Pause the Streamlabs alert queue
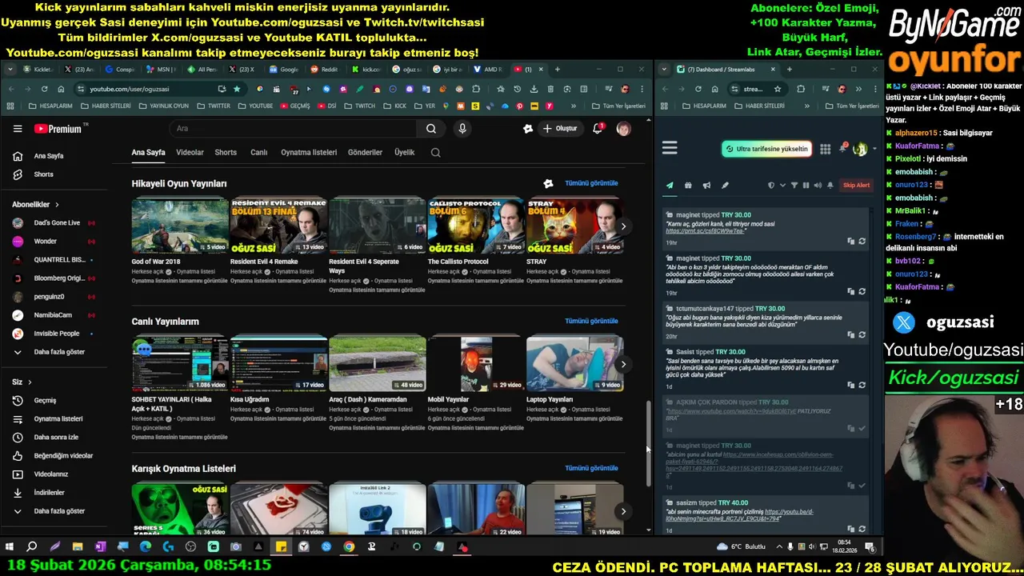 point(806,186)
